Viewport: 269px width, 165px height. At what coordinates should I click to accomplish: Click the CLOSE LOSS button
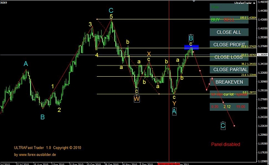pyautogui.click(x=229, y=57)
